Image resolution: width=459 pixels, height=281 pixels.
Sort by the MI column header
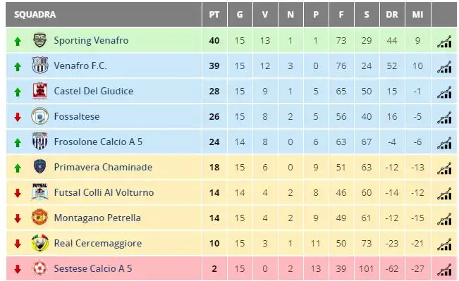417,15
